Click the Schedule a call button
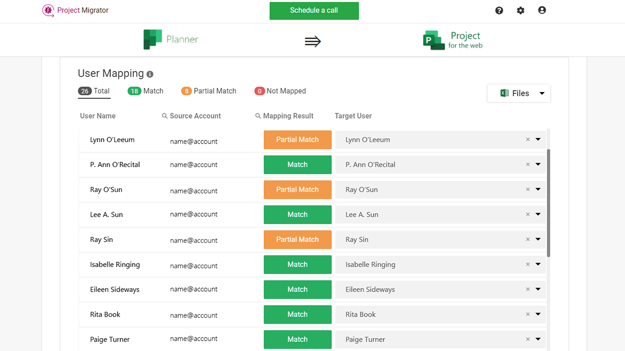Image resolution: width=625 pixels, height=351 pixels. [314, 10]
